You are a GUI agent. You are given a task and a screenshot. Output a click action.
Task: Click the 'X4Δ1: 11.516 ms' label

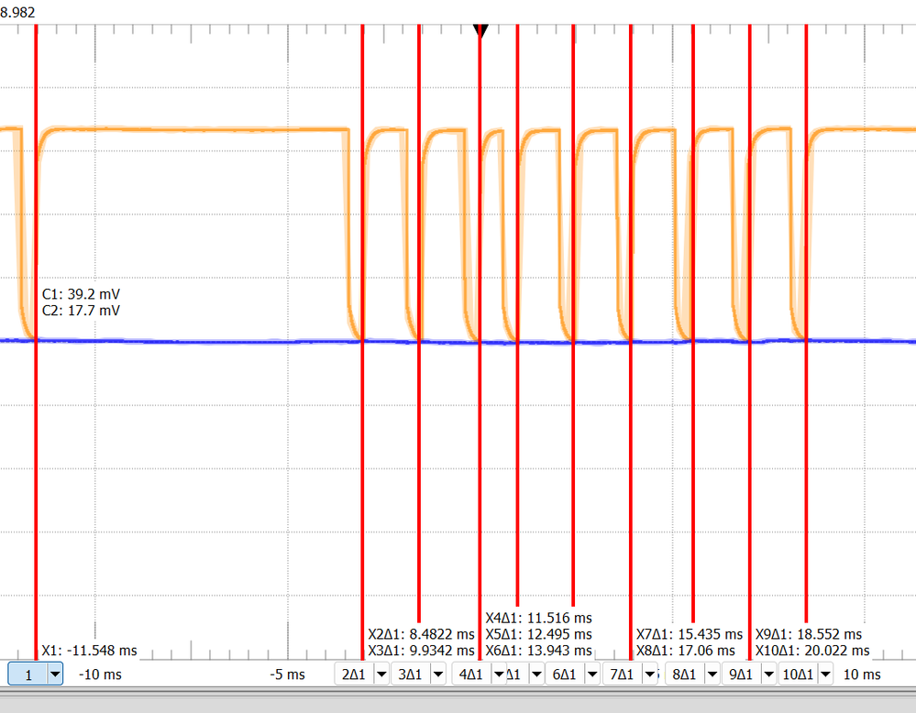click(x=538, y=618)
